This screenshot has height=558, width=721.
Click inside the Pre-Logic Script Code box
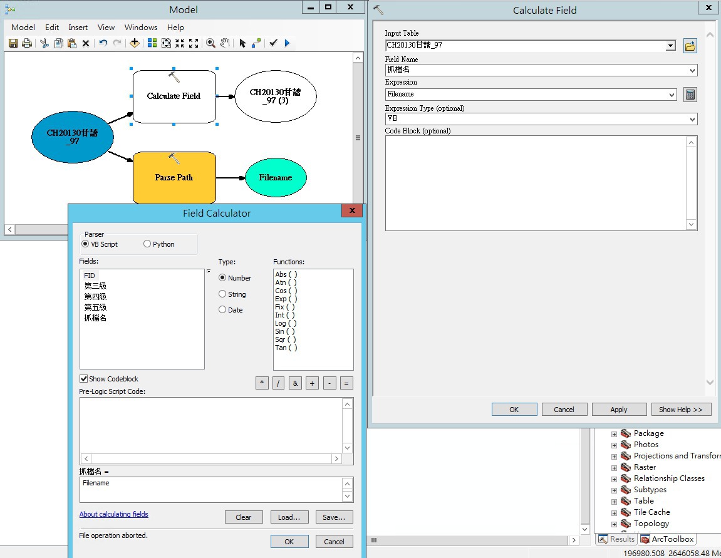click(210, 426)
